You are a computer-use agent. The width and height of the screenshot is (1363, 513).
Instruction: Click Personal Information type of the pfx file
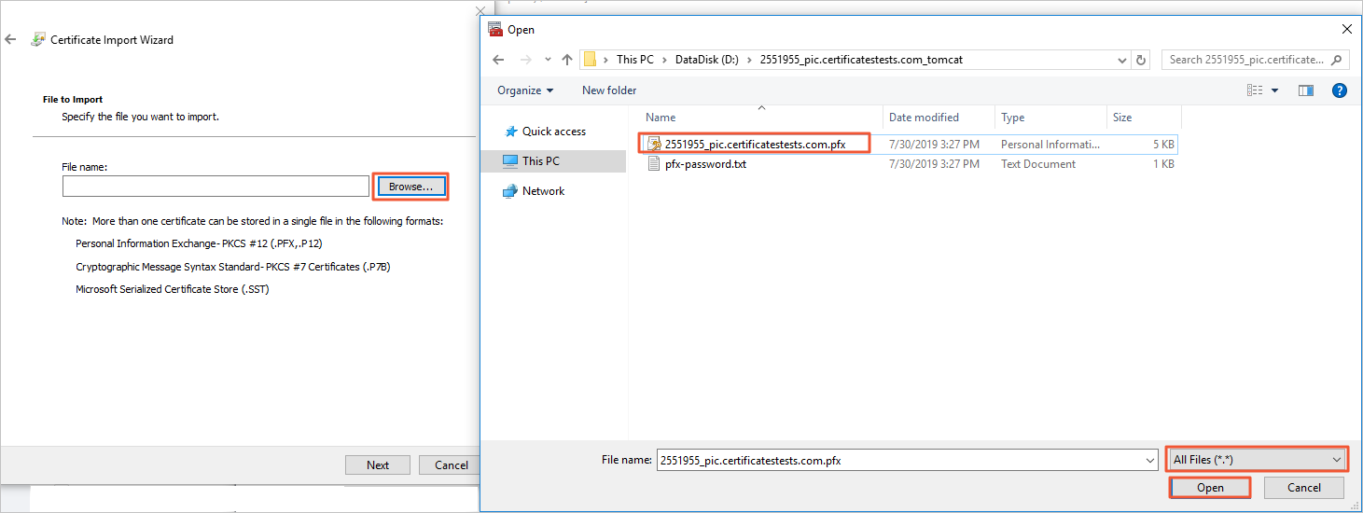1050,145
